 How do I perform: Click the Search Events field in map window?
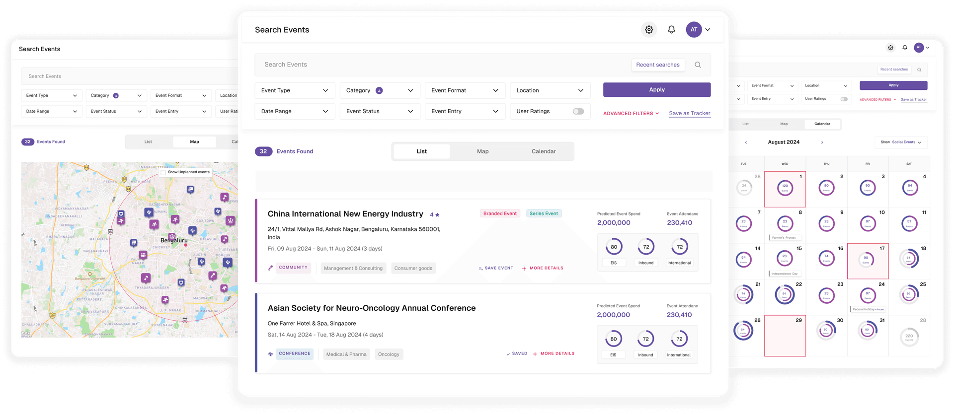(x=129, y=76)
